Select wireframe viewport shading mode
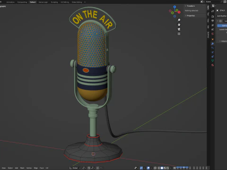Image resolution: width=227 pixels, height=170 pixels. pyautogui.click(x=159, y=168)
